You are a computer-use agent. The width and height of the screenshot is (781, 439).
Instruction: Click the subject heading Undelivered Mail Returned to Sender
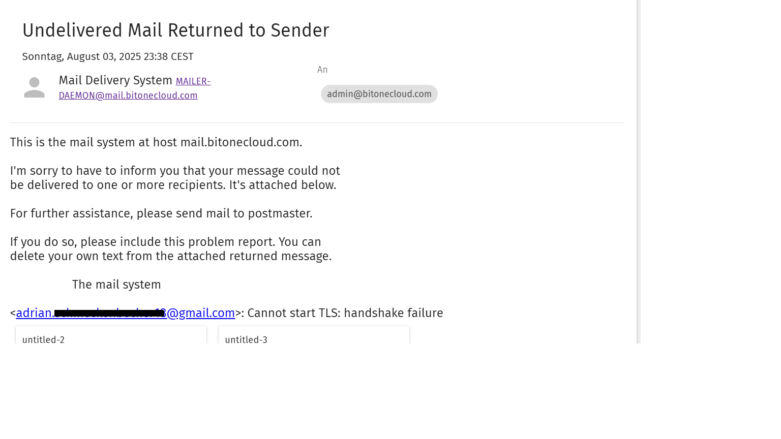pyautogui.click(x=175, y=30)
